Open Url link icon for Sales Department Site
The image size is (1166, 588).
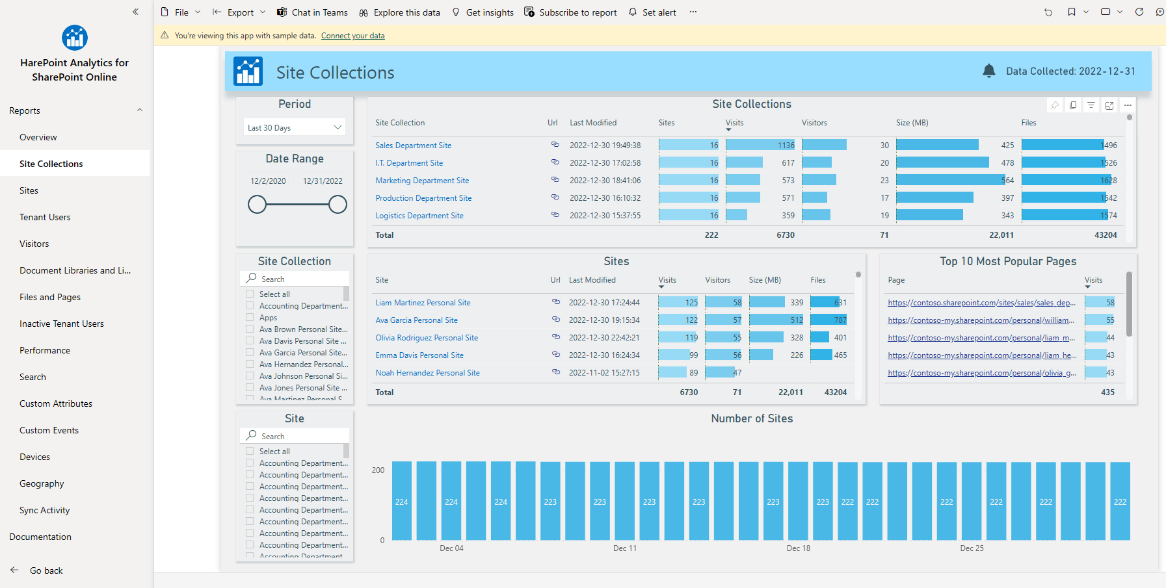point(555,144)
